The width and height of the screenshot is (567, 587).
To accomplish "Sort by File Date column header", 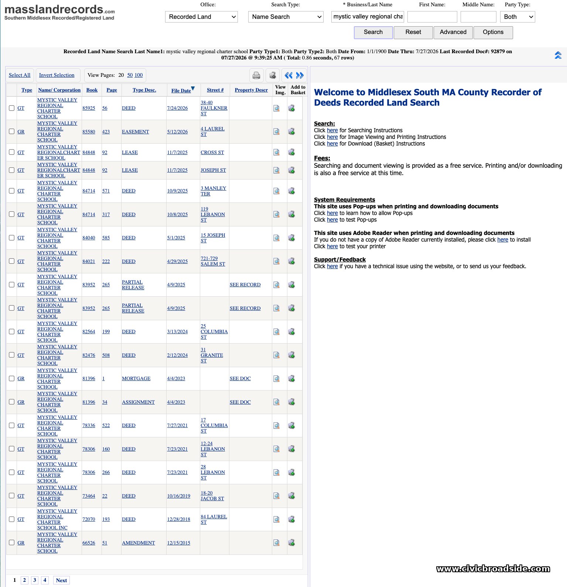I will coord(181,91).
